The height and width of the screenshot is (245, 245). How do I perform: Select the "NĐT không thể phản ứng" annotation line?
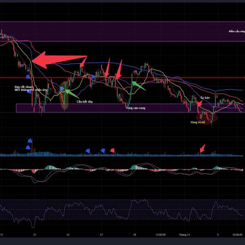click(31, 90)
